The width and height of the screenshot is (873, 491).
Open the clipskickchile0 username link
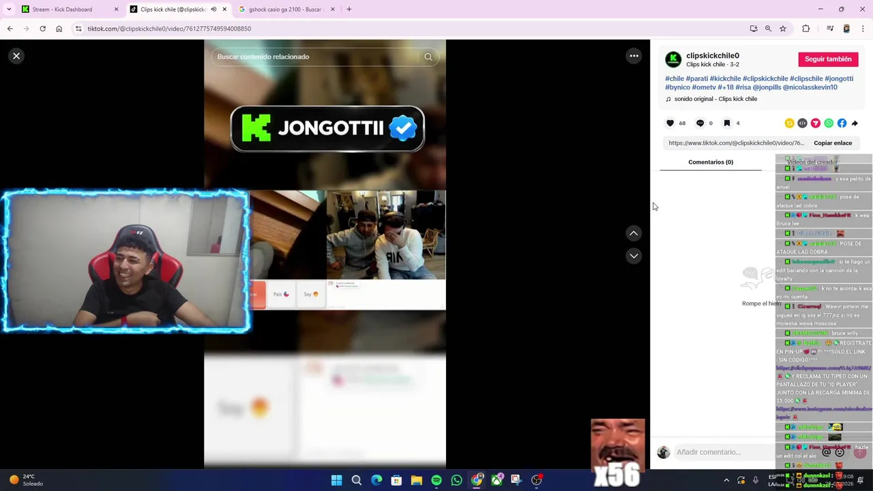(x=712, y=55)
